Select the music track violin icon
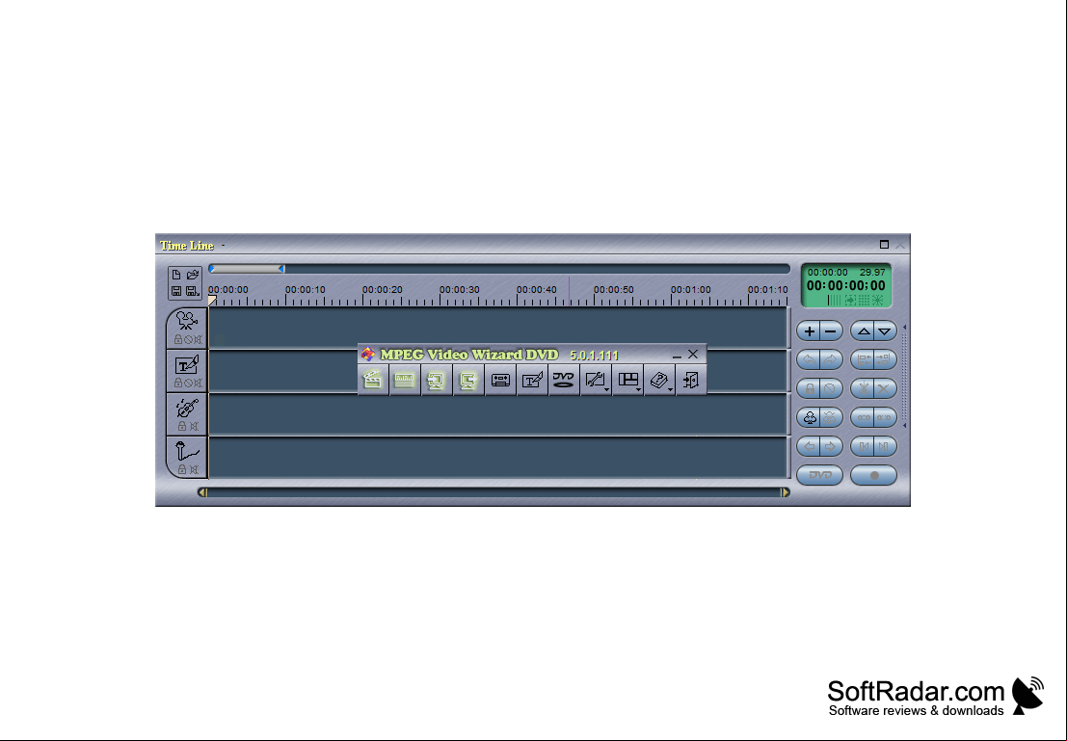1067x741 pixels. coord(187,409)
